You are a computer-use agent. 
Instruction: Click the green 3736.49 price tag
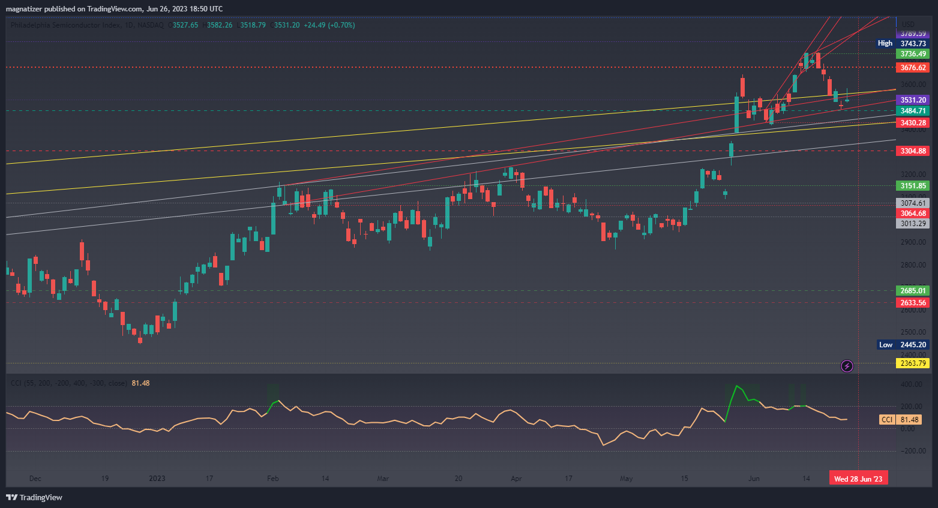(x=913, y=54)
